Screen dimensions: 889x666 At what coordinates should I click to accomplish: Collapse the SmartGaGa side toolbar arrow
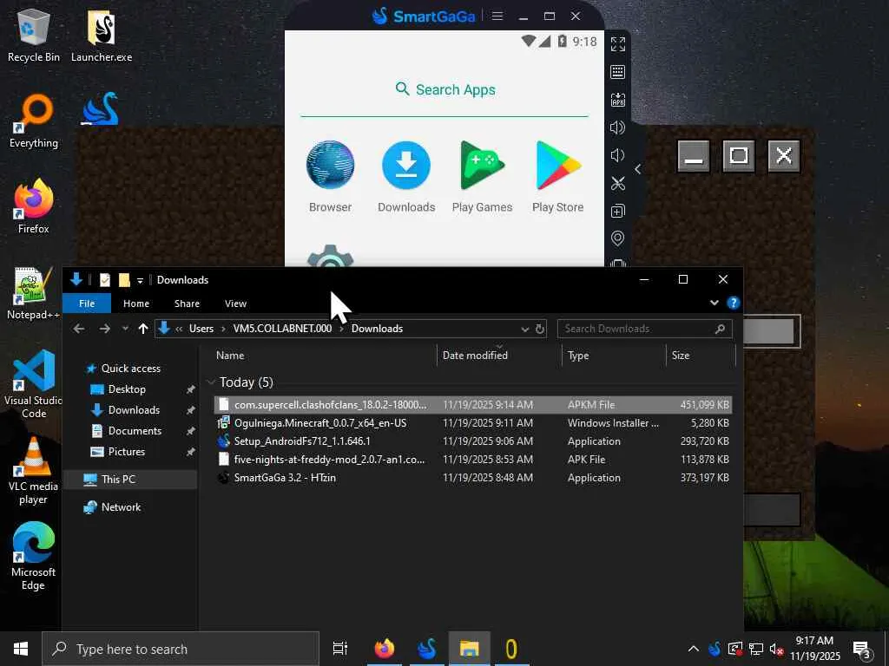(x=638, y=169)
